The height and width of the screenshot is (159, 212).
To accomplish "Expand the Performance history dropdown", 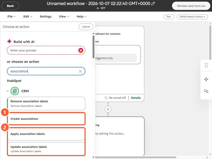I will coord(192,17).
